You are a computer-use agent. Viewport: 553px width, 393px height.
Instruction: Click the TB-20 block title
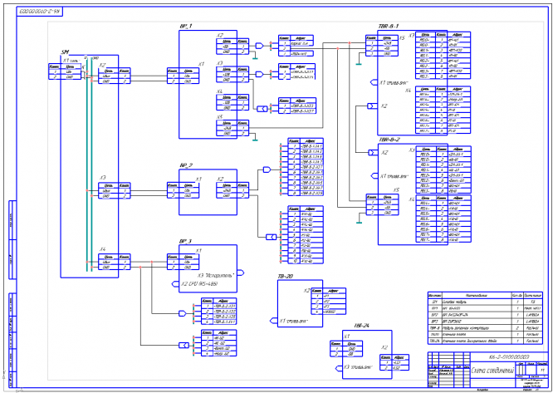286,277
